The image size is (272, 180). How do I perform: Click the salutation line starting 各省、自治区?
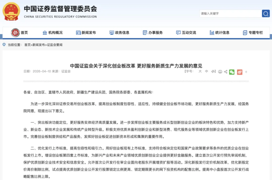click(x=88, y=92)
